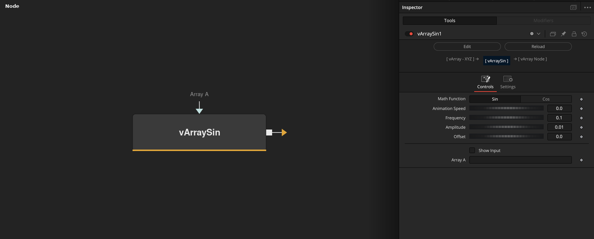
Task: Click the Frequency value field
Action: pos(559,118)
